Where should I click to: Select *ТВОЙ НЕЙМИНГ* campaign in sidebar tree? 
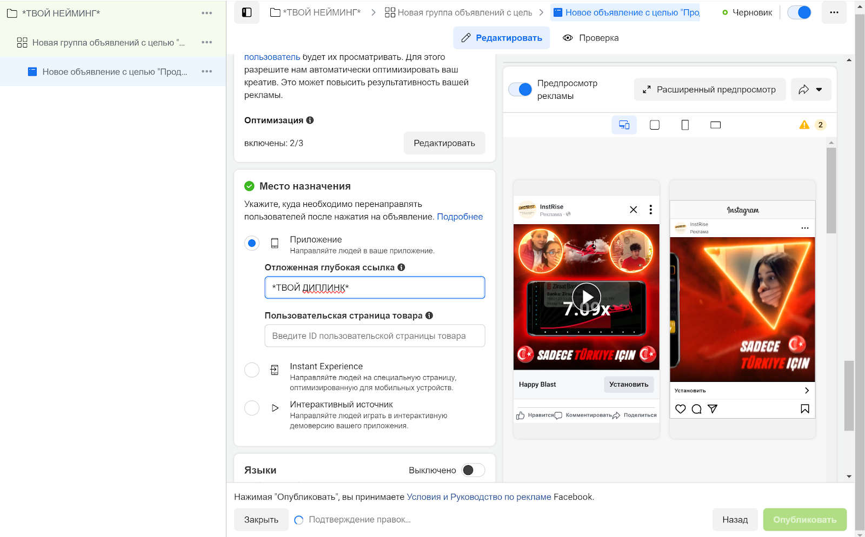(x=61, y=13)
